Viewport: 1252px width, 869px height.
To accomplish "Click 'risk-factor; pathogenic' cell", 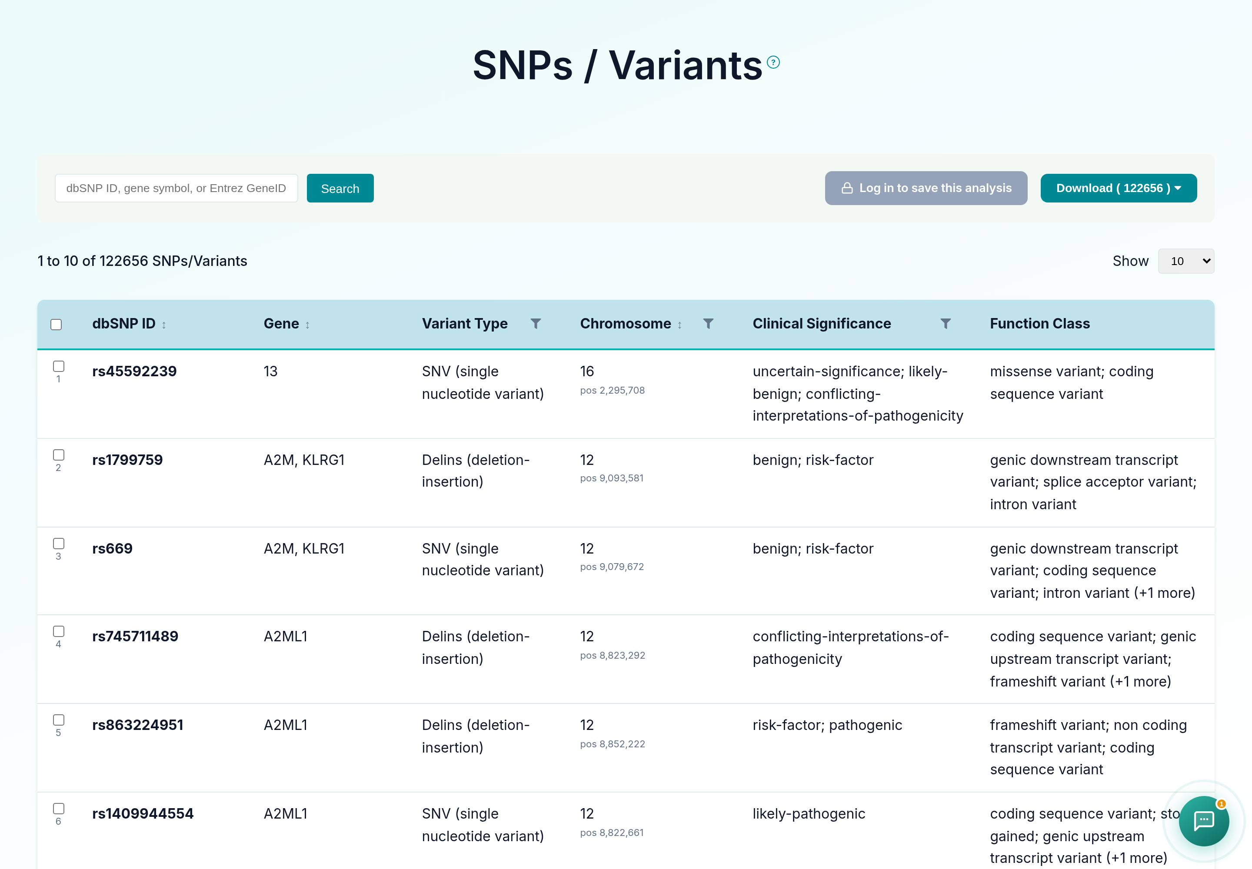I will point(827,725).
